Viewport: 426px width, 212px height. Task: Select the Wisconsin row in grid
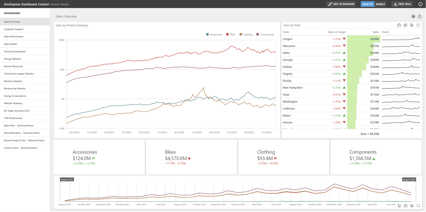click(x=352, y=46)
